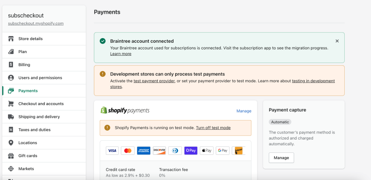Click the Users and permissions avatar icon
This screenshot has width=371, height=180.
[11, 78]
